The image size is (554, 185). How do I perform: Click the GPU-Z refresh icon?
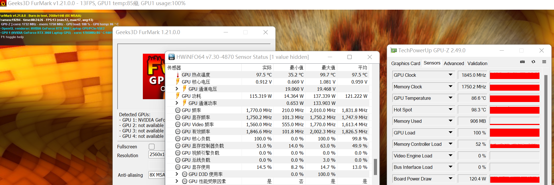(534, 62)
